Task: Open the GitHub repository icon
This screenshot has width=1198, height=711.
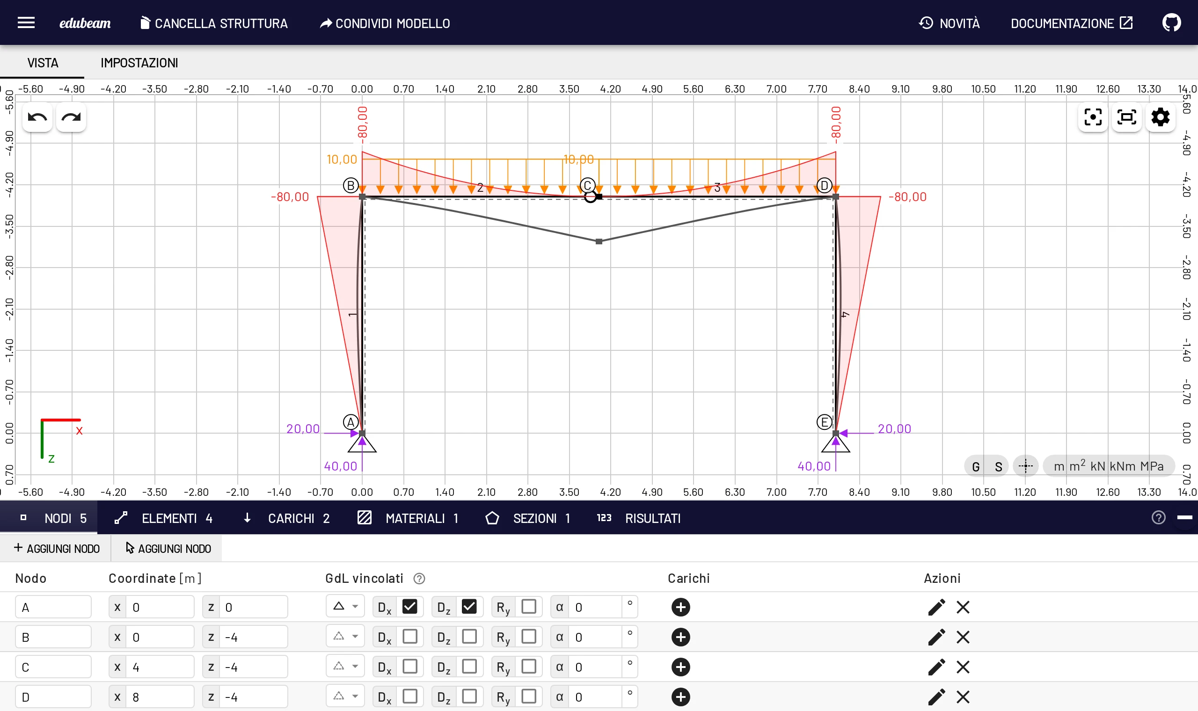Action: 1171,22
